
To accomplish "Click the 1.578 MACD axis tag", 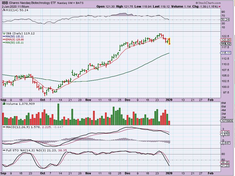I will pyautogui.click(x=225, y=134).
